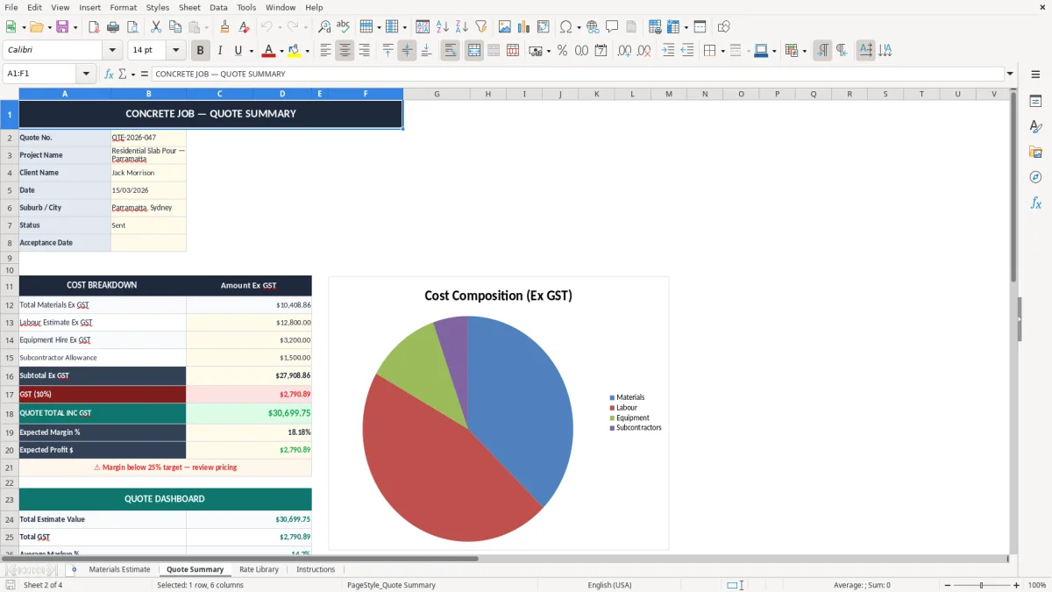
Task: Insert a hyperlink
Action: click(594, 27)
